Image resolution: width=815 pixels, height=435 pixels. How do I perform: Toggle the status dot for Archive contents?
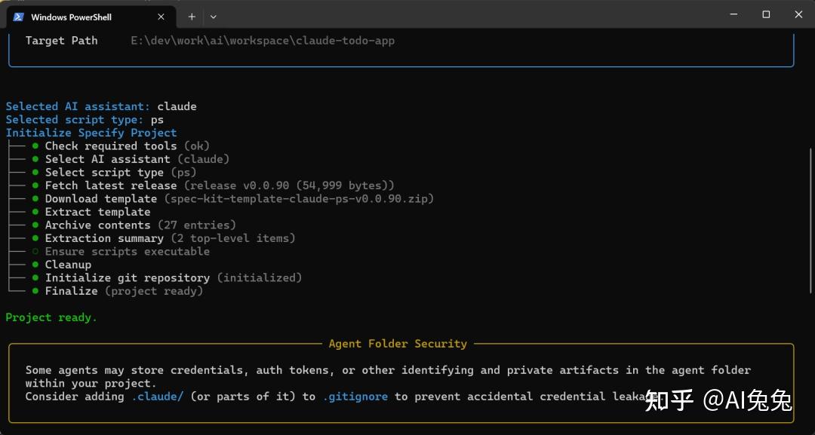35,225
